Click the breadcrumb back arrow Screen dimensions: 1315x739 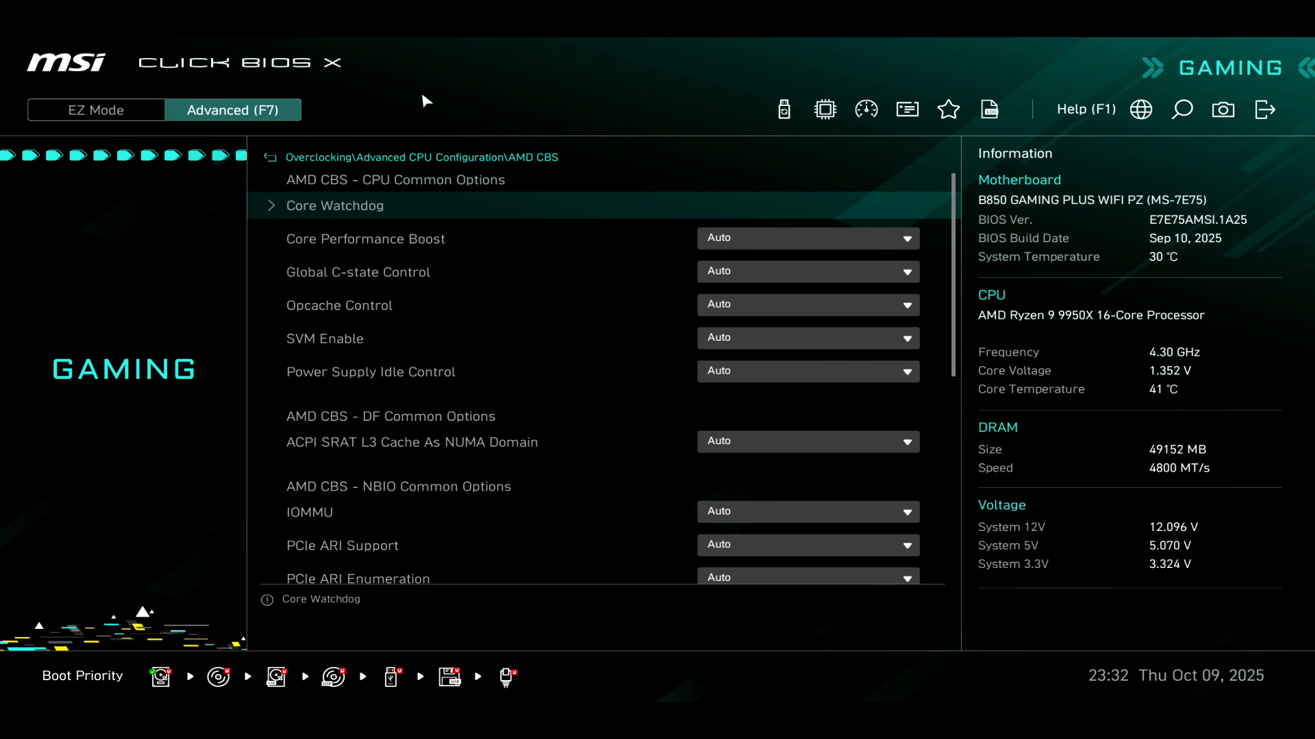[x=270, y=157]
